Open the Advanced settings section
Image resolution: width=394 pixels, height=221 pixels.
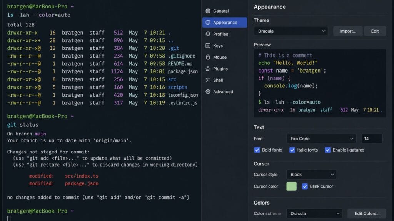[x=225, y=92]
